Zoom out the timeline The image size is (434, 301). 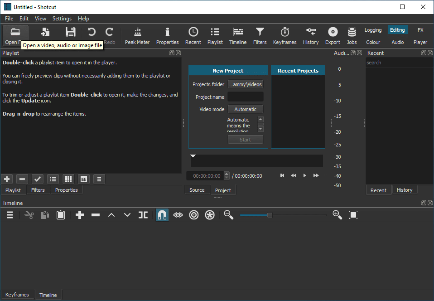point(229,215)
